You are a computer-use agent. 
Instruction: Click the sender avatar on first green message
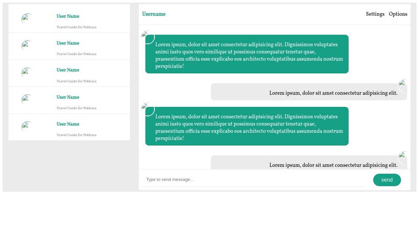coord(148,37)
